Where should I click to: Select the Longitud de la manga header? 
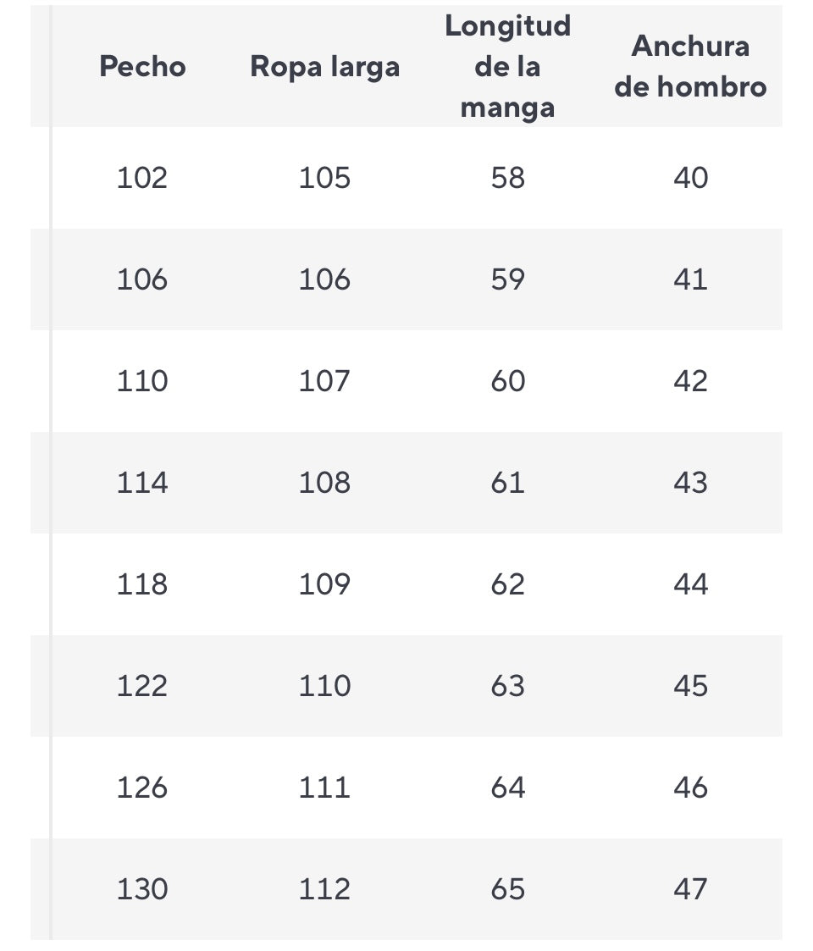tap(508, 67)
